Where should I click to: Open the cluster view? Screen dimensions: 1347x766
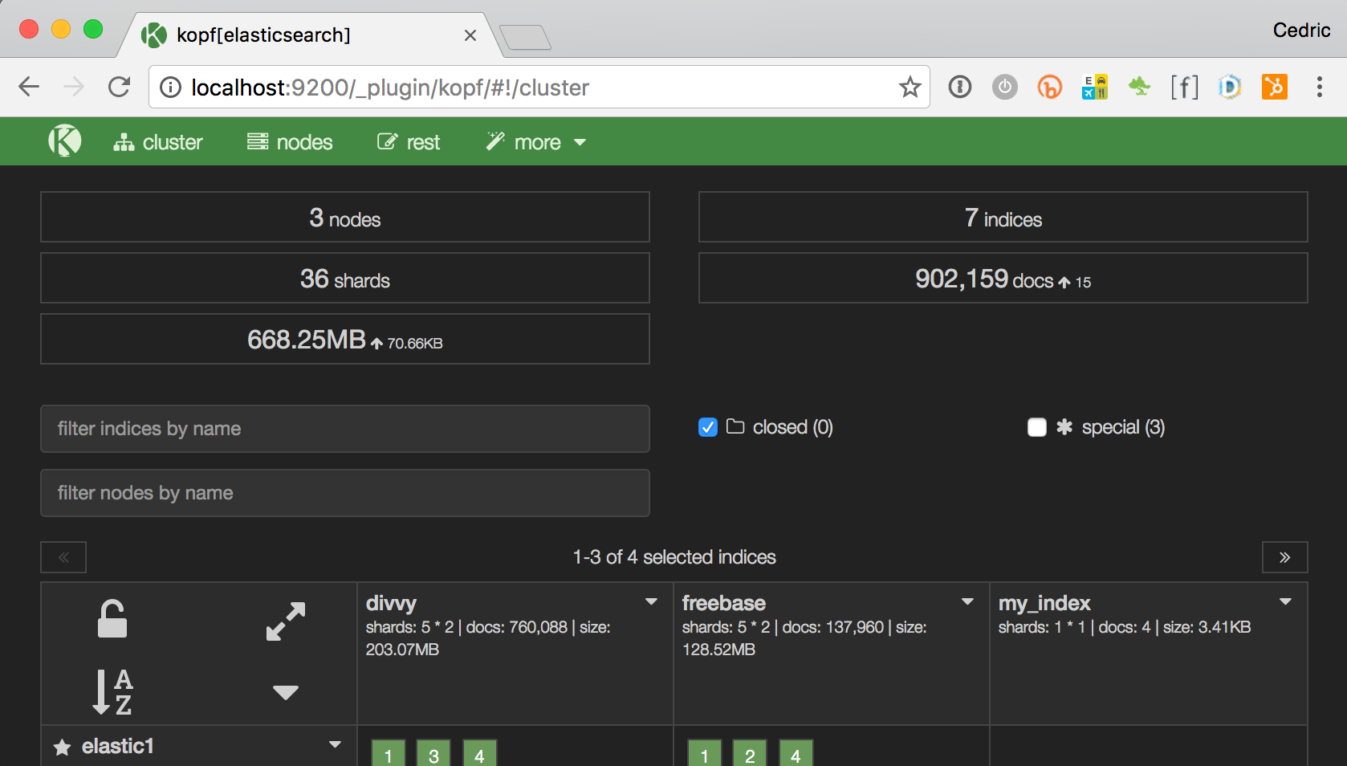coord(157,142)
